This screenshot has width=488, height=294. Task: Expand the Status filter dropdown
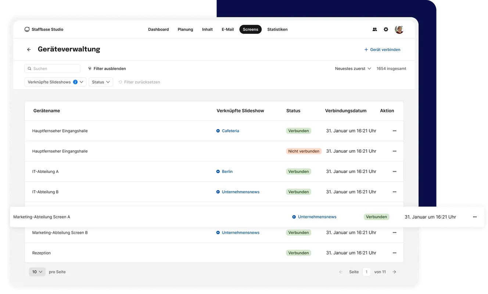[x=101, y=82]
